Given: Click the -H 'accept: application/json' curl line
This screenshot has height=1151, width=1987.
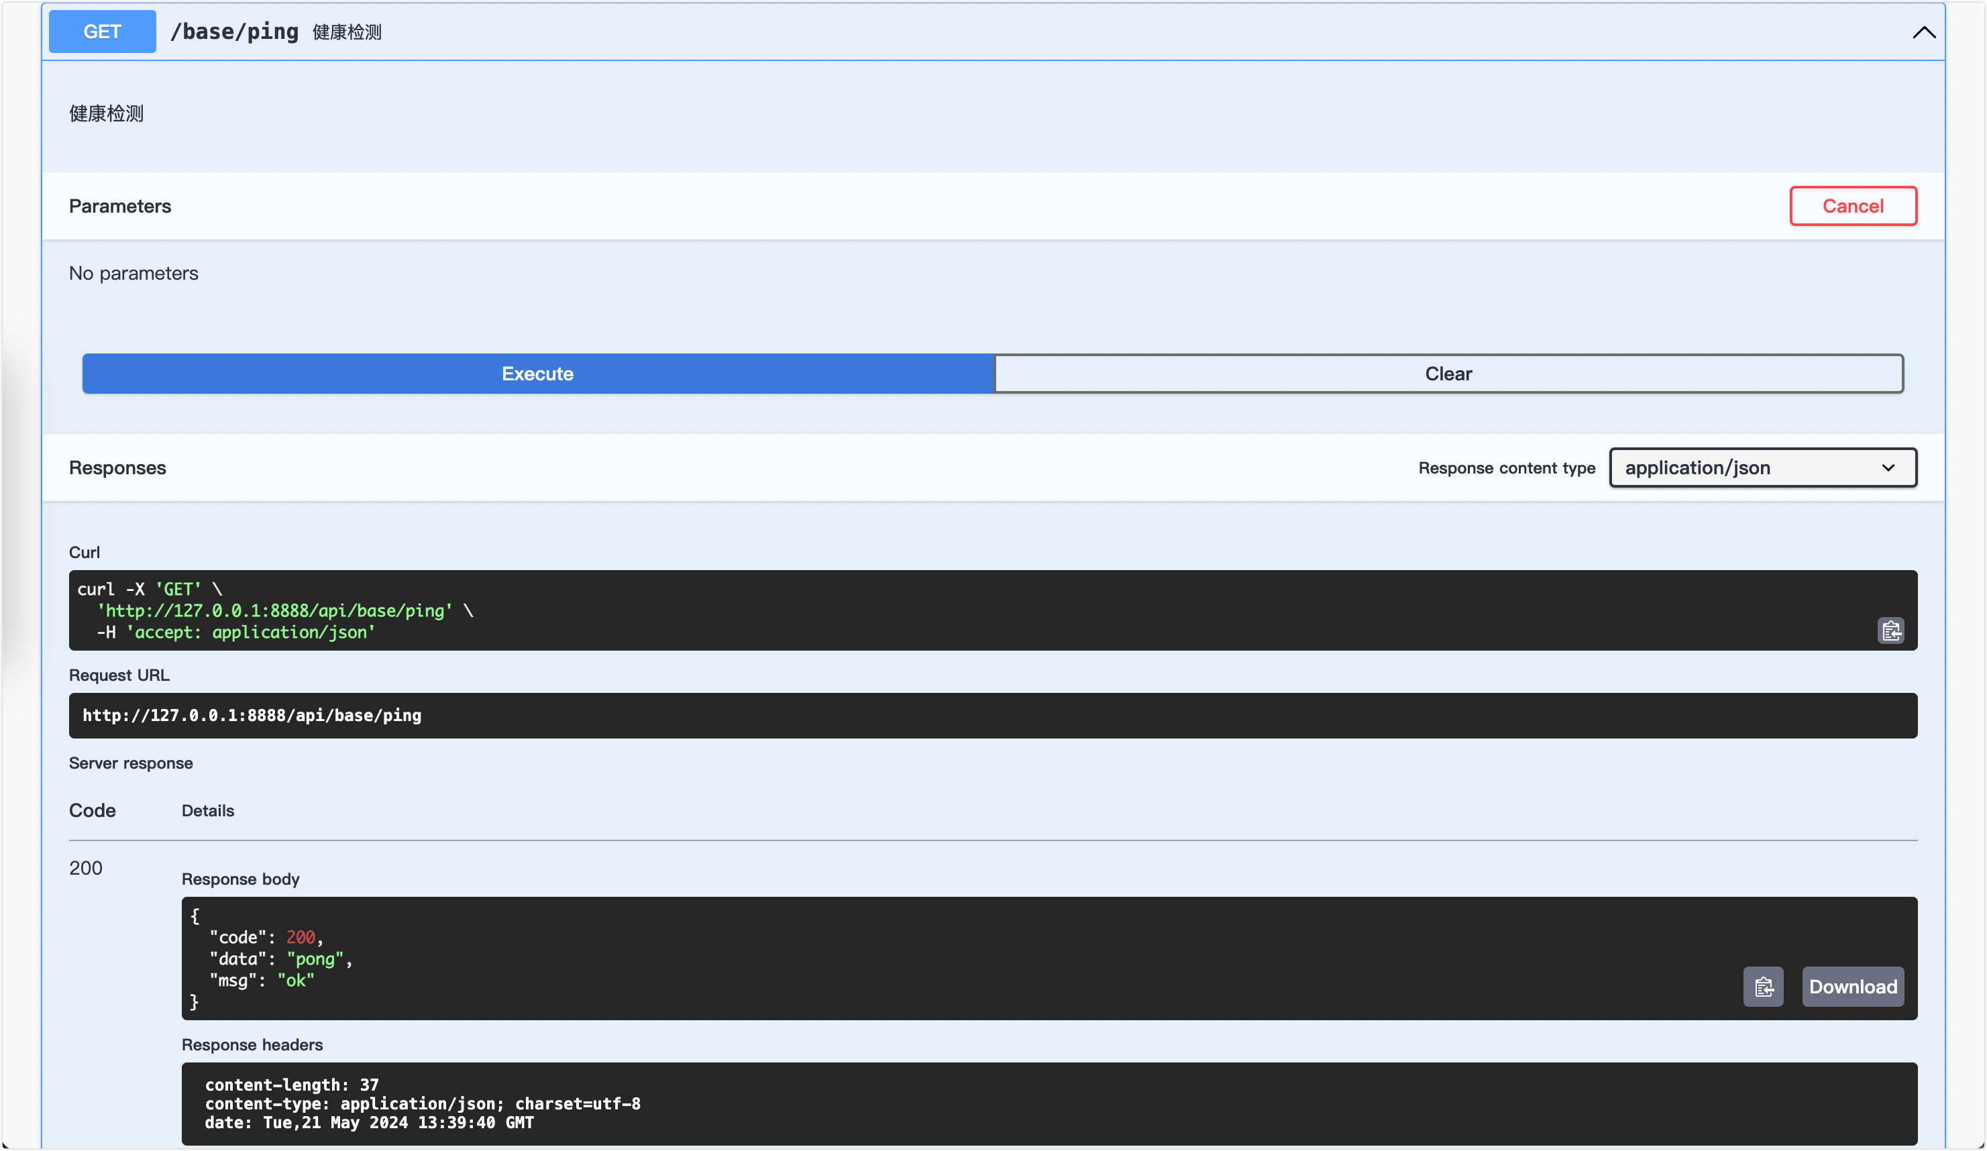Looking at the screenshot, I should point(235,633).
